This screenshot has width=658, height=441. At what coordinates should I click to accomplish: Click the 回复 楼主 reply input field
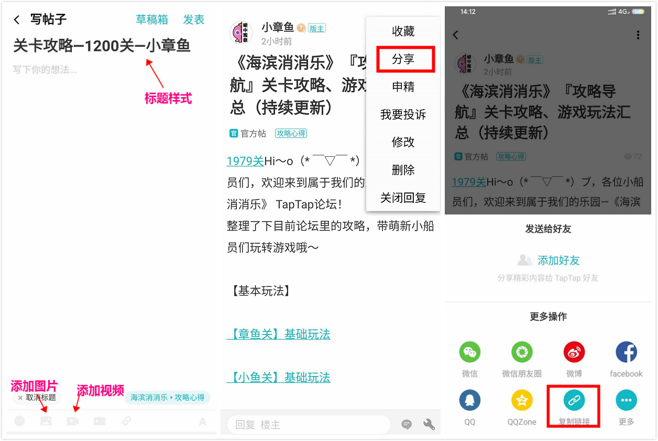pos(309,425)
